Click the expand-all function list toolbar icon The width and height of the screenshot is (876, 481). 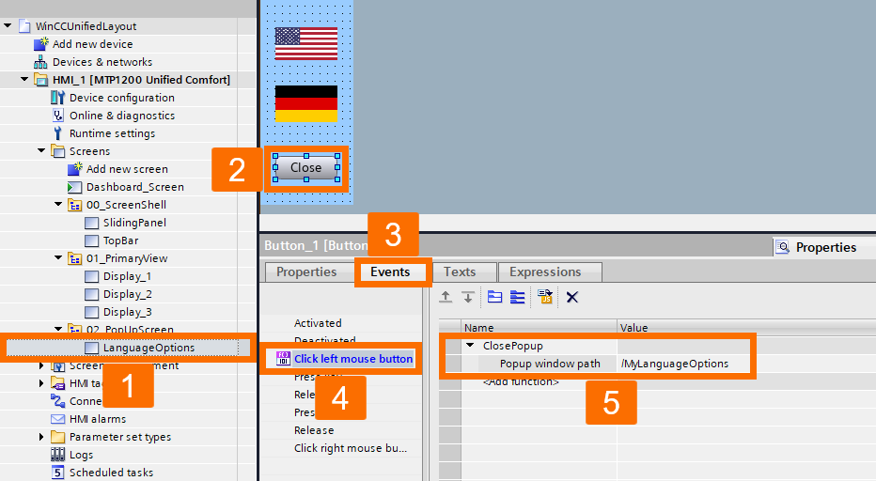pyautogui.click(x=517, y=297)
